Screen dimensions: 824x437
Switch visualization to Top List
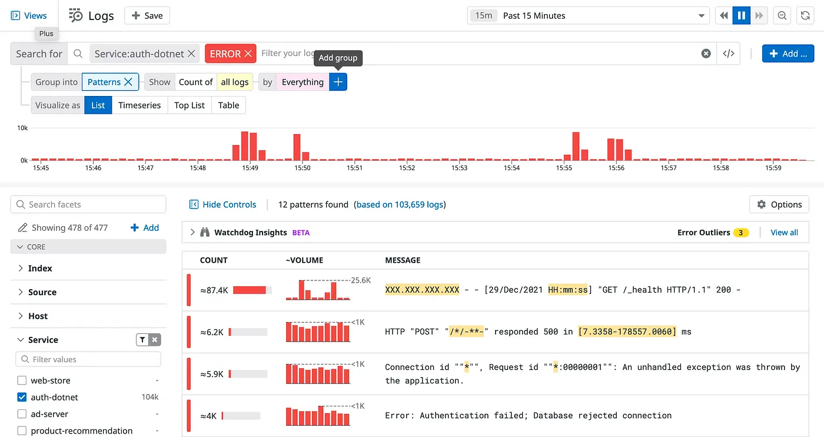click(x=190, y=105)
